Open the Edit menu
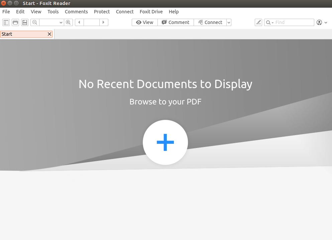This screenshot has height=240, width=332. tap(20, 12)
